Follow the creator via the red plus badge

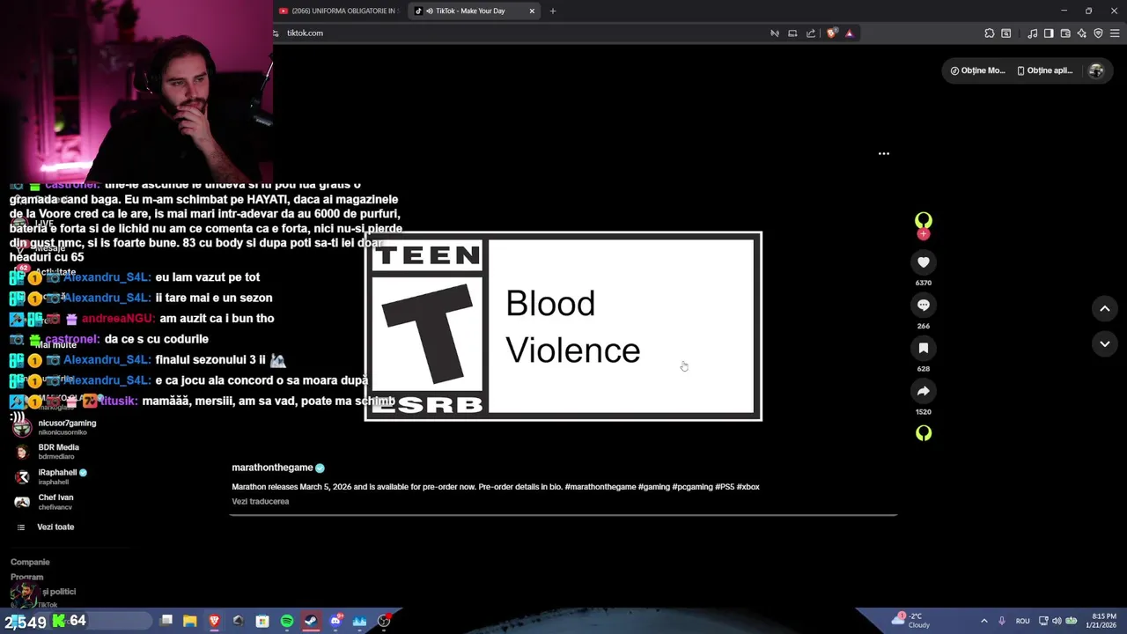click(x=924, y=234)
